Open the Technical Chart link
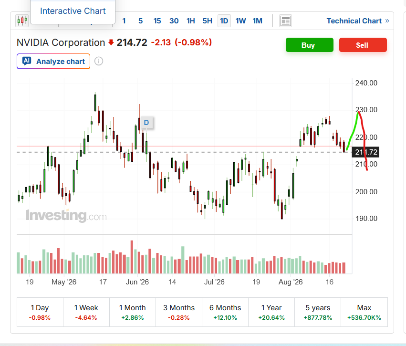The image size is (406, 346). coord(358,21)
